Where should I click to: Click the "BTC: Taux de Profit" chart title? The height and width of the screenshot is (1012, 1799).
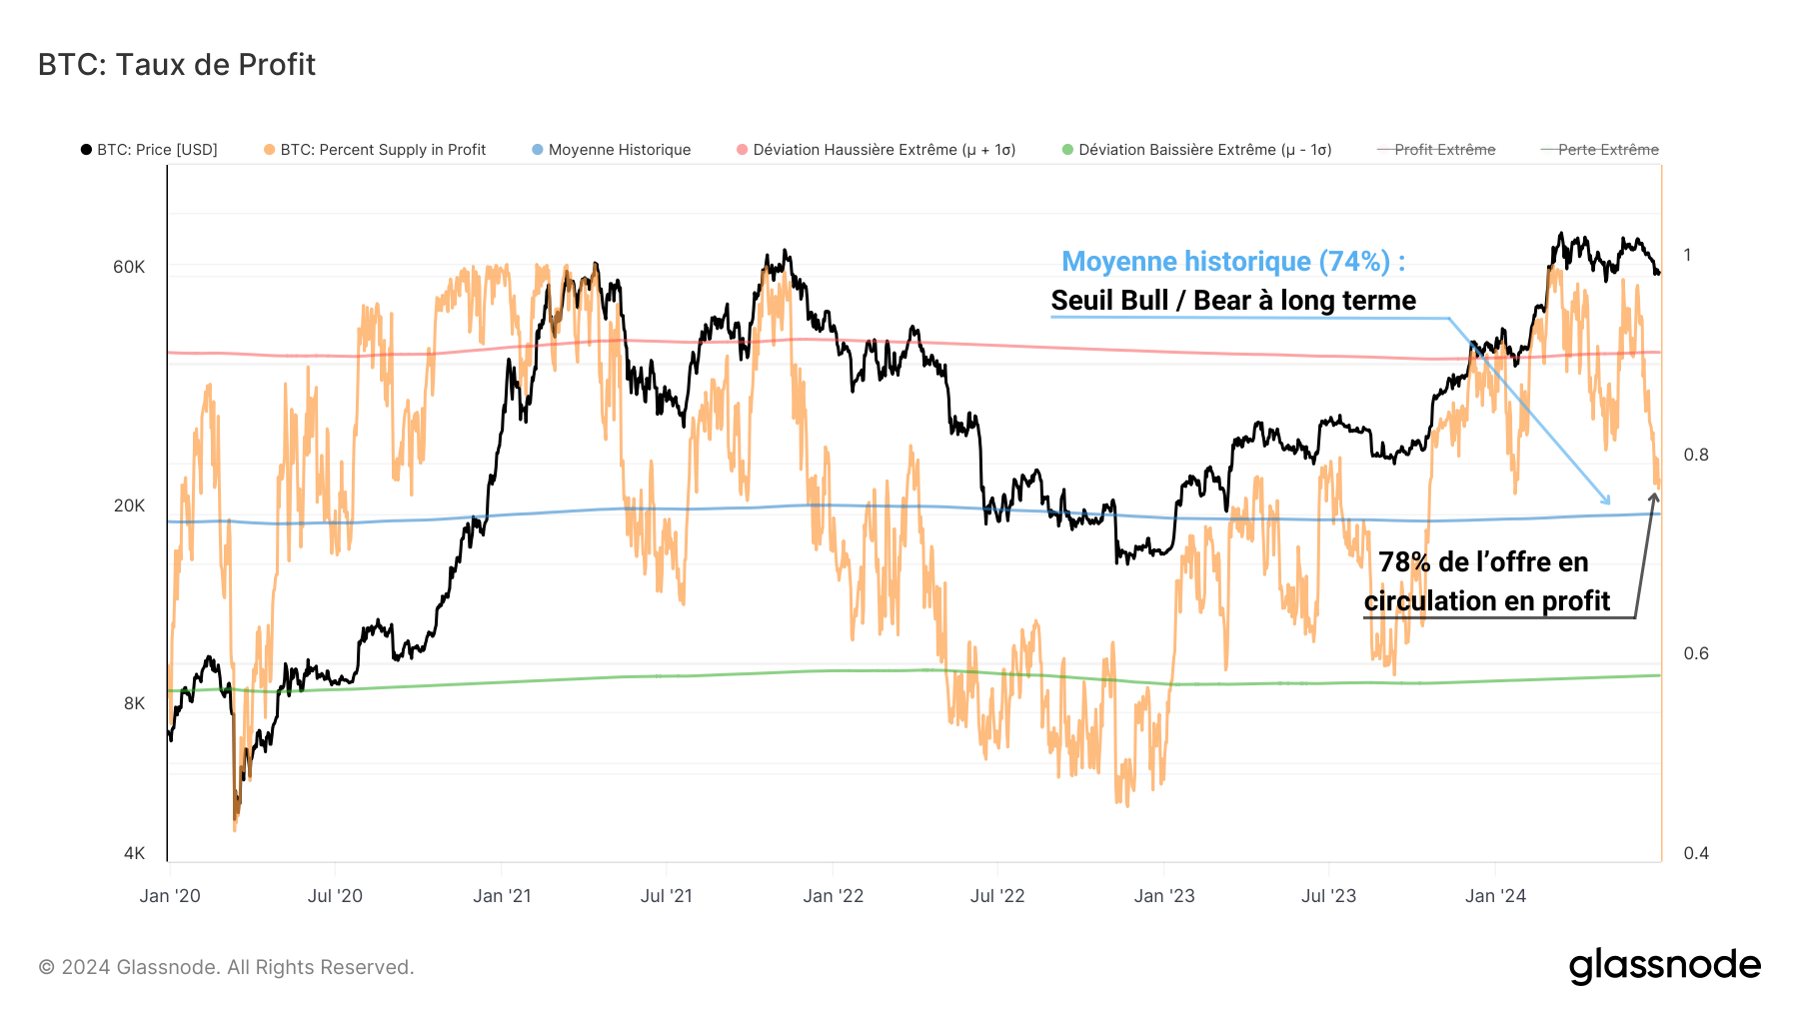coord(177,65)
